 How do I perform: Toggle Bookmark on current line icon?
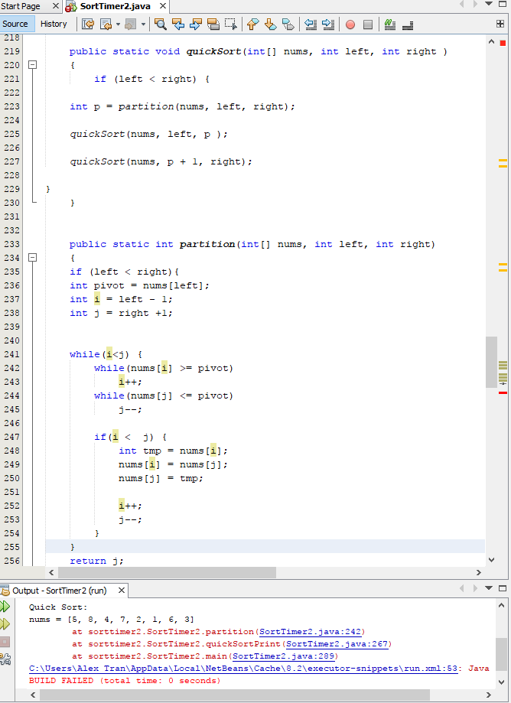click(x=288, y=24)
